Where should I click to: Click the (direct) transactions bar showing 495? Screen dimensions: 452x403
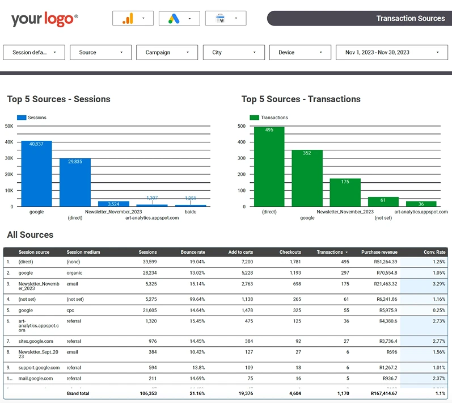coord(269,167)
